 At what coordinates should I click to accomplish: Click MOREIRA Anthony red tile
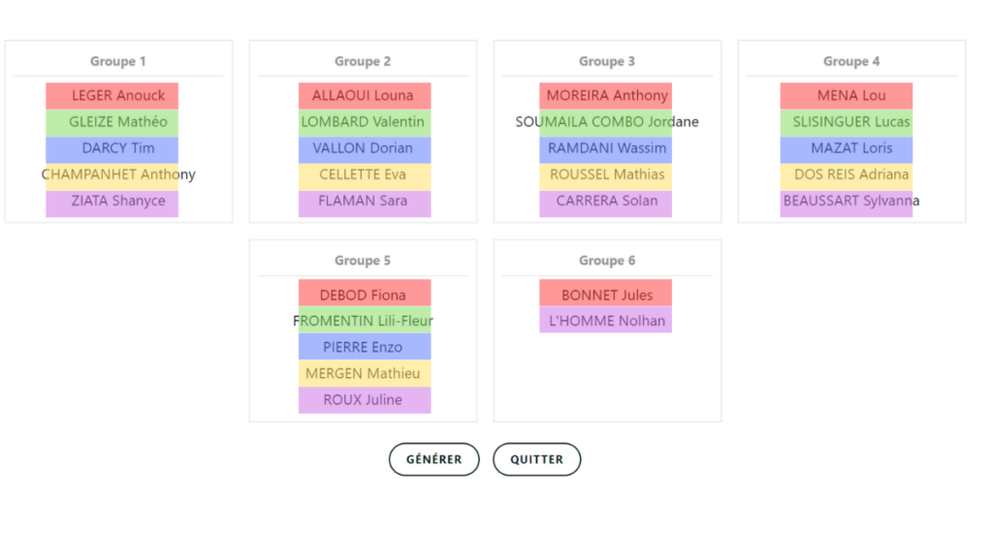(606, 96)
